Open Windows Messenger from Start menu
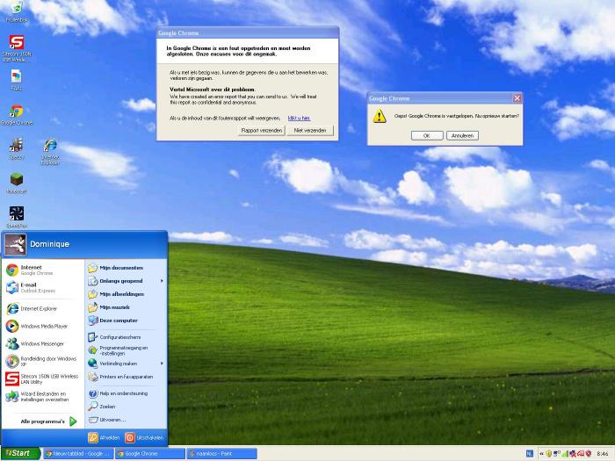 point(42,344)
